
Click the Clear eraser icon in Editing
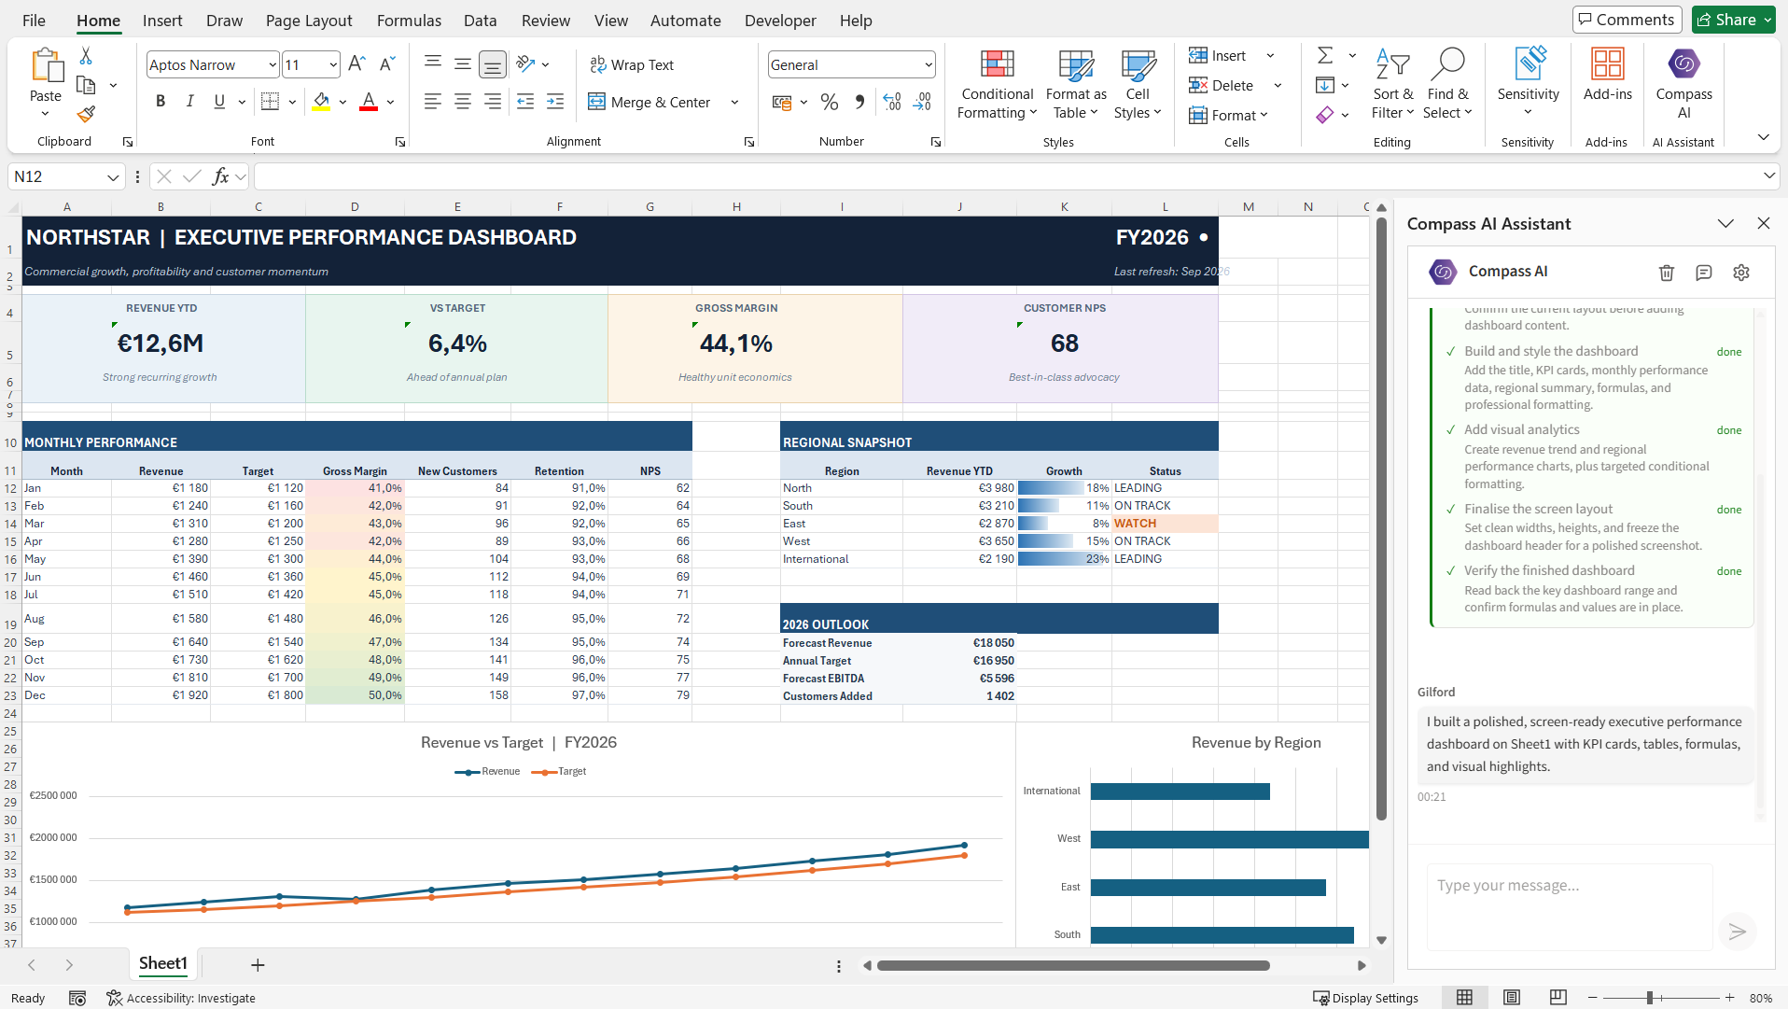[1325, 115]
